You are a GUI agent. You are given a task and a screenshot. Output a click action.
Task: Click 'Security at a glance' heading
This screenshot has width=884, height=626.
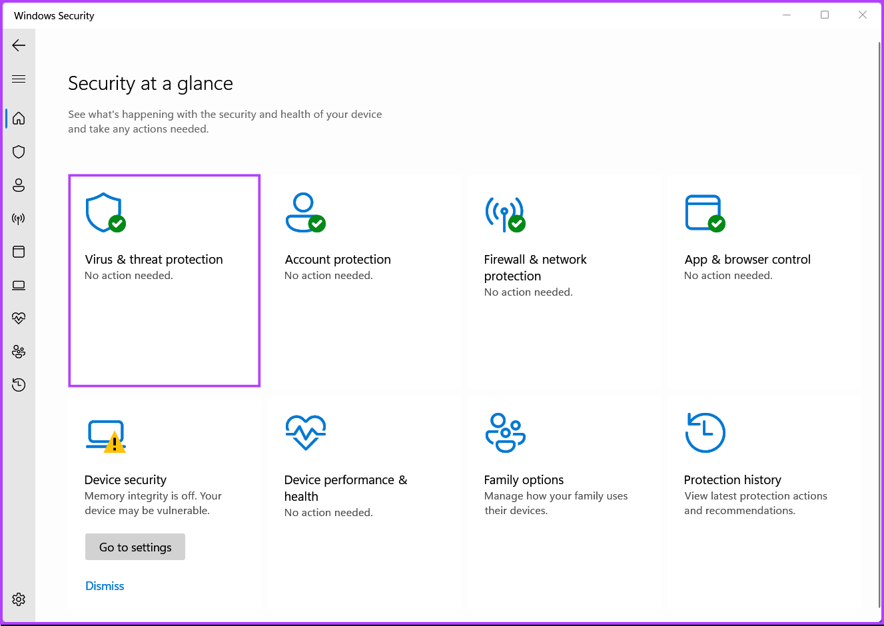tap(151, 83)
